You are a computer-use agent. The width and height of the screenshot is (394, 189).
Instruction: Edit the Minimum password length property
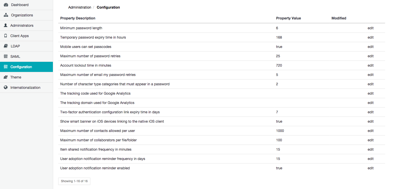[370, 28]
